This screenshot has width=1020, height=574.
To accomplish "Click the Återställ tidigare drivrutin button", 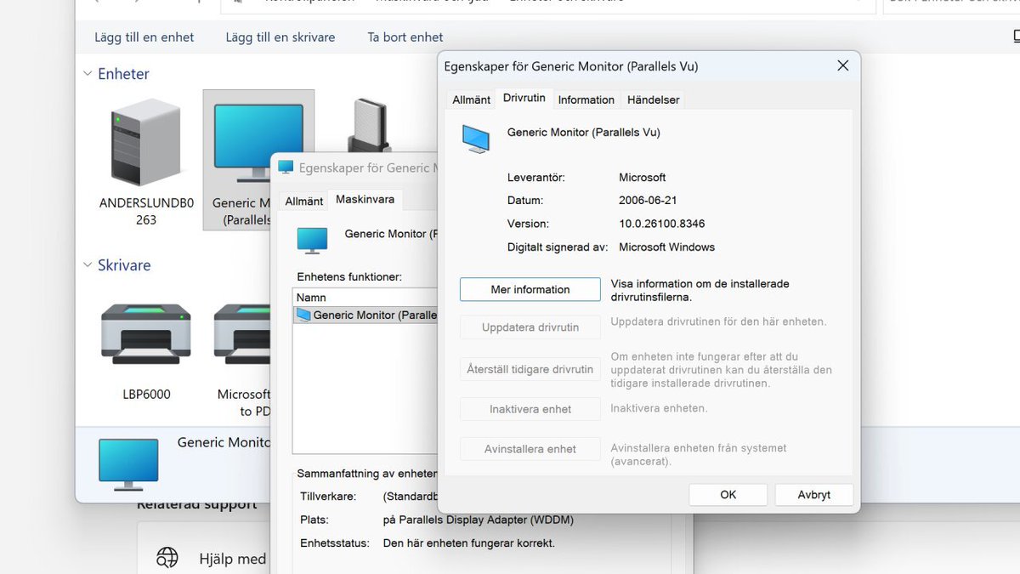I will [530, 369].
